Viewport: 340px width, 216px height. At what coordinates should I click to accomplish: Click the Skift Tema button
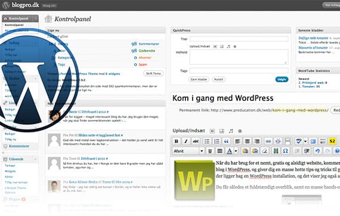[153, 73]
